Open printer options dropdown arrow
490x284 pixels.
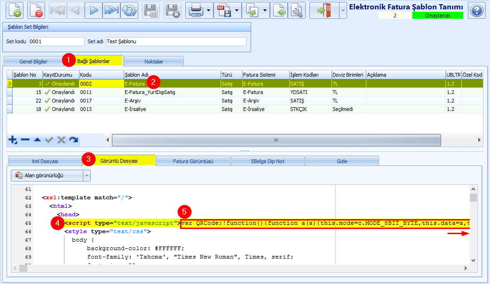[x=209, y=10]
